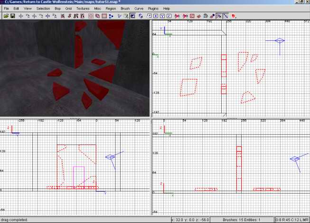Click the red icon at toolbar's right end
310x223 pixels.
[x=234, y=16]
